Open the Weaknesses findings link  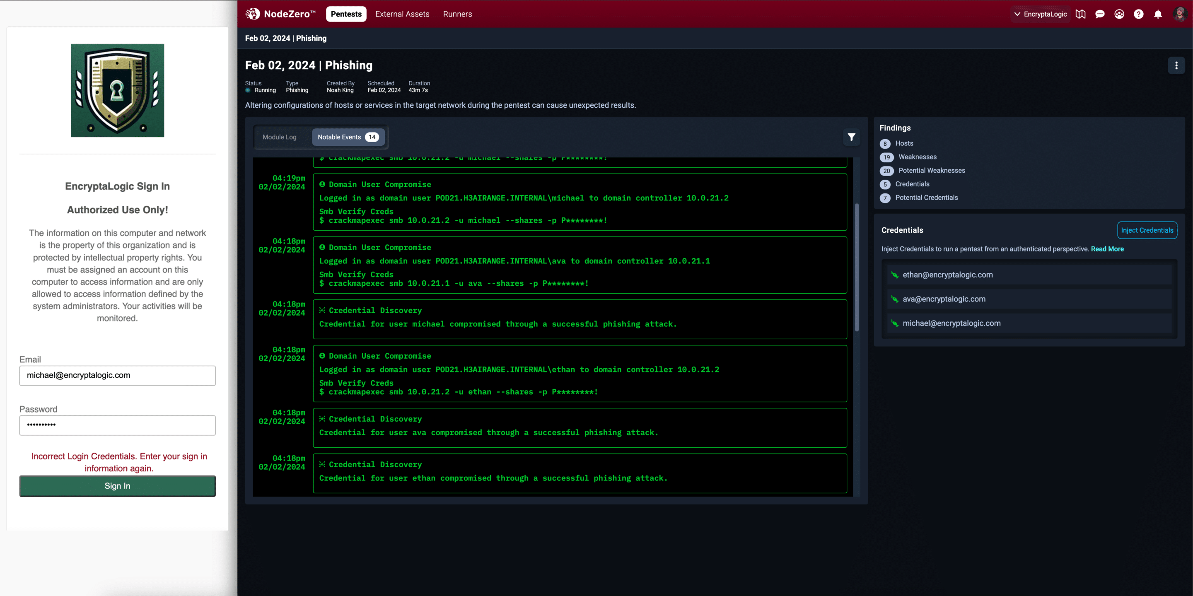point(917,157)
